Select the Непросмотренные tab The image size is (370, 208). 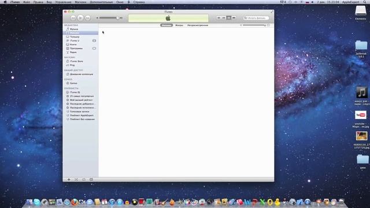(x=198, y=25)
